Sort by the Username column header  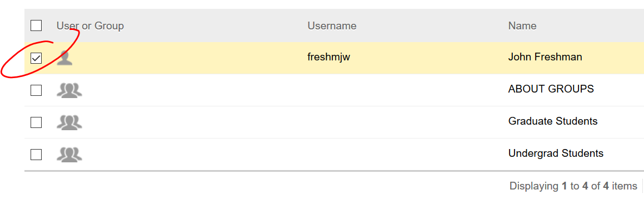click(332, 26)
